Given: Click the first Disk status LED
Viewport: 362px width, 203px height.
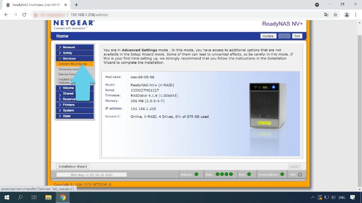Looking at the screenshot, I should pyautogui.click(x=217, y=174).
